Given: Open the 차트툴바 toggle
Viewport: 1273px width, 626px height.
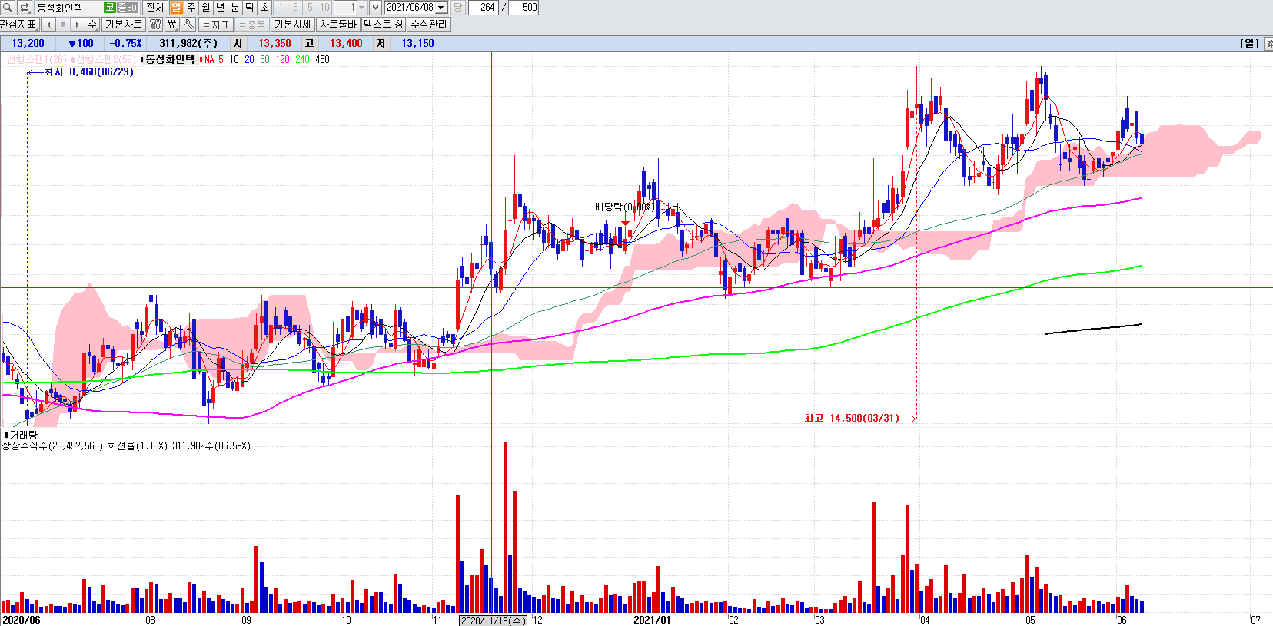Looking at the screenshot, I should 338,25.
